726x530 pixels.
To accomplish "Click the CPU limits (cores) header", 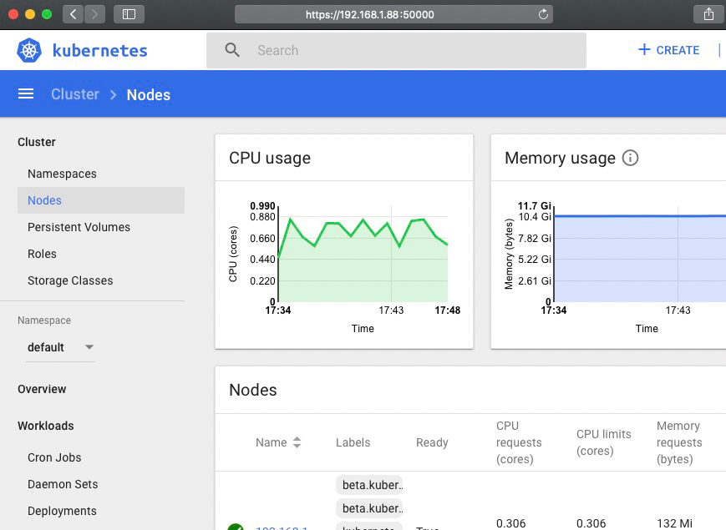I will (x=604, y=442).
